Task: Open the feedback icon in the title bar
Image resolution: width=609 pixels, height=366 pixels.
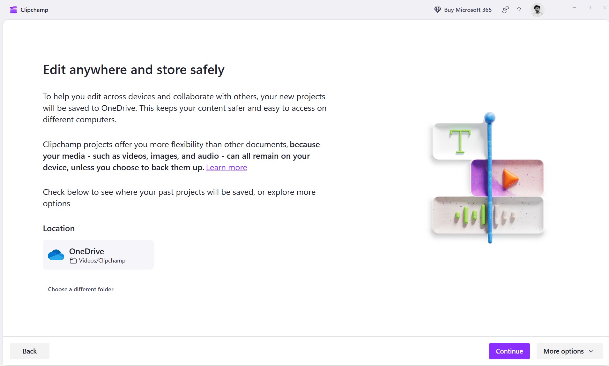Action: pyautogui.click(x=505, y=10)
